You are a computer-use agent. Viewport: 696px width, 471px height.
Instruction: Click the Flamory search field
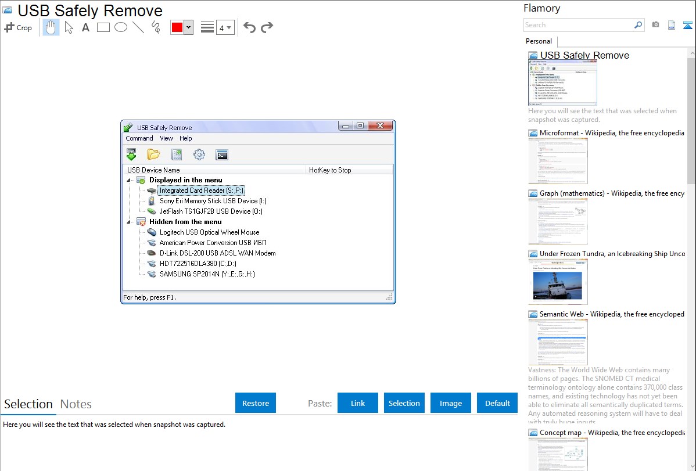[x=579, y=25]
